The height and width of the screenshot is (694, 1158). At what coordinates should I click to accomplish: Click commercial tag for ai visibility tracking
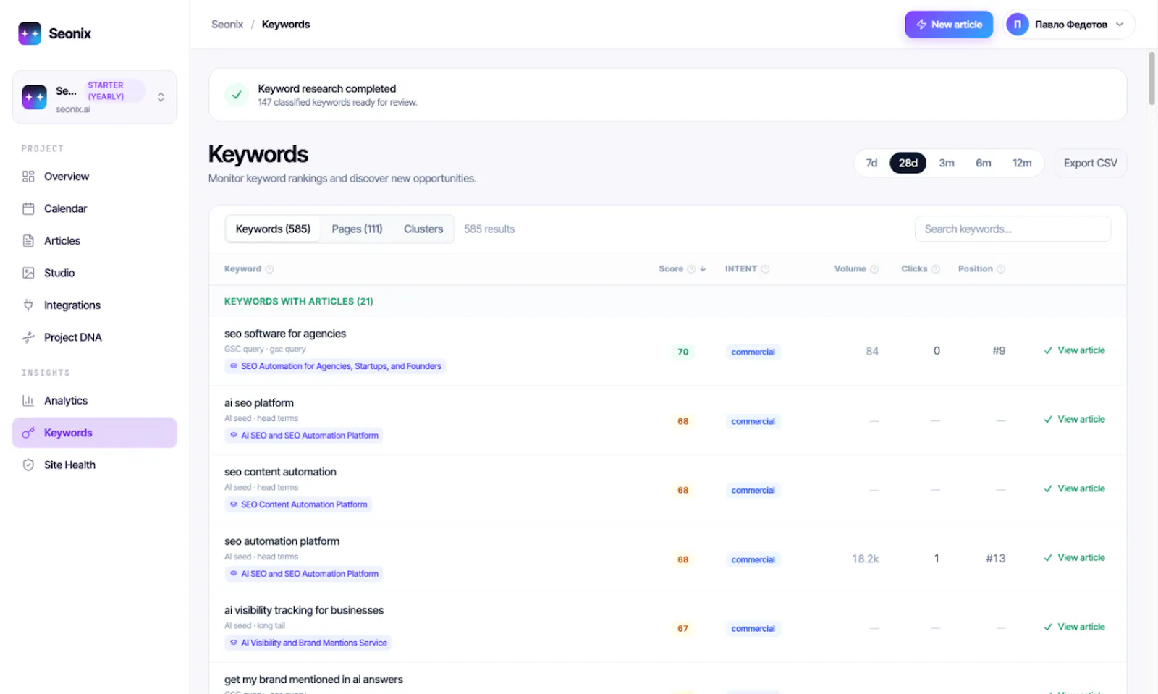(753, 629)
